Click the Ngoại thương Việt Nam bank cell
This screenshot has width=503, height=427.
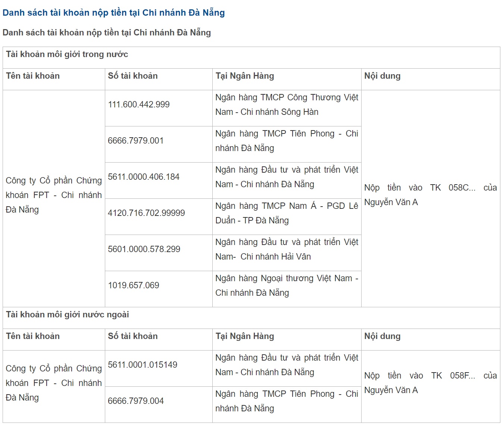click(x=286, y=286)
